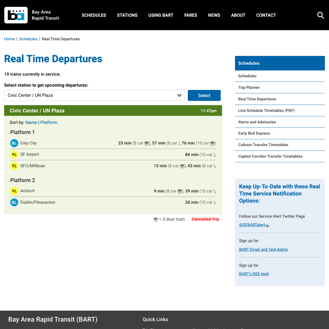Click 3-door train icon after Daly City 23 min

point(147,143)
